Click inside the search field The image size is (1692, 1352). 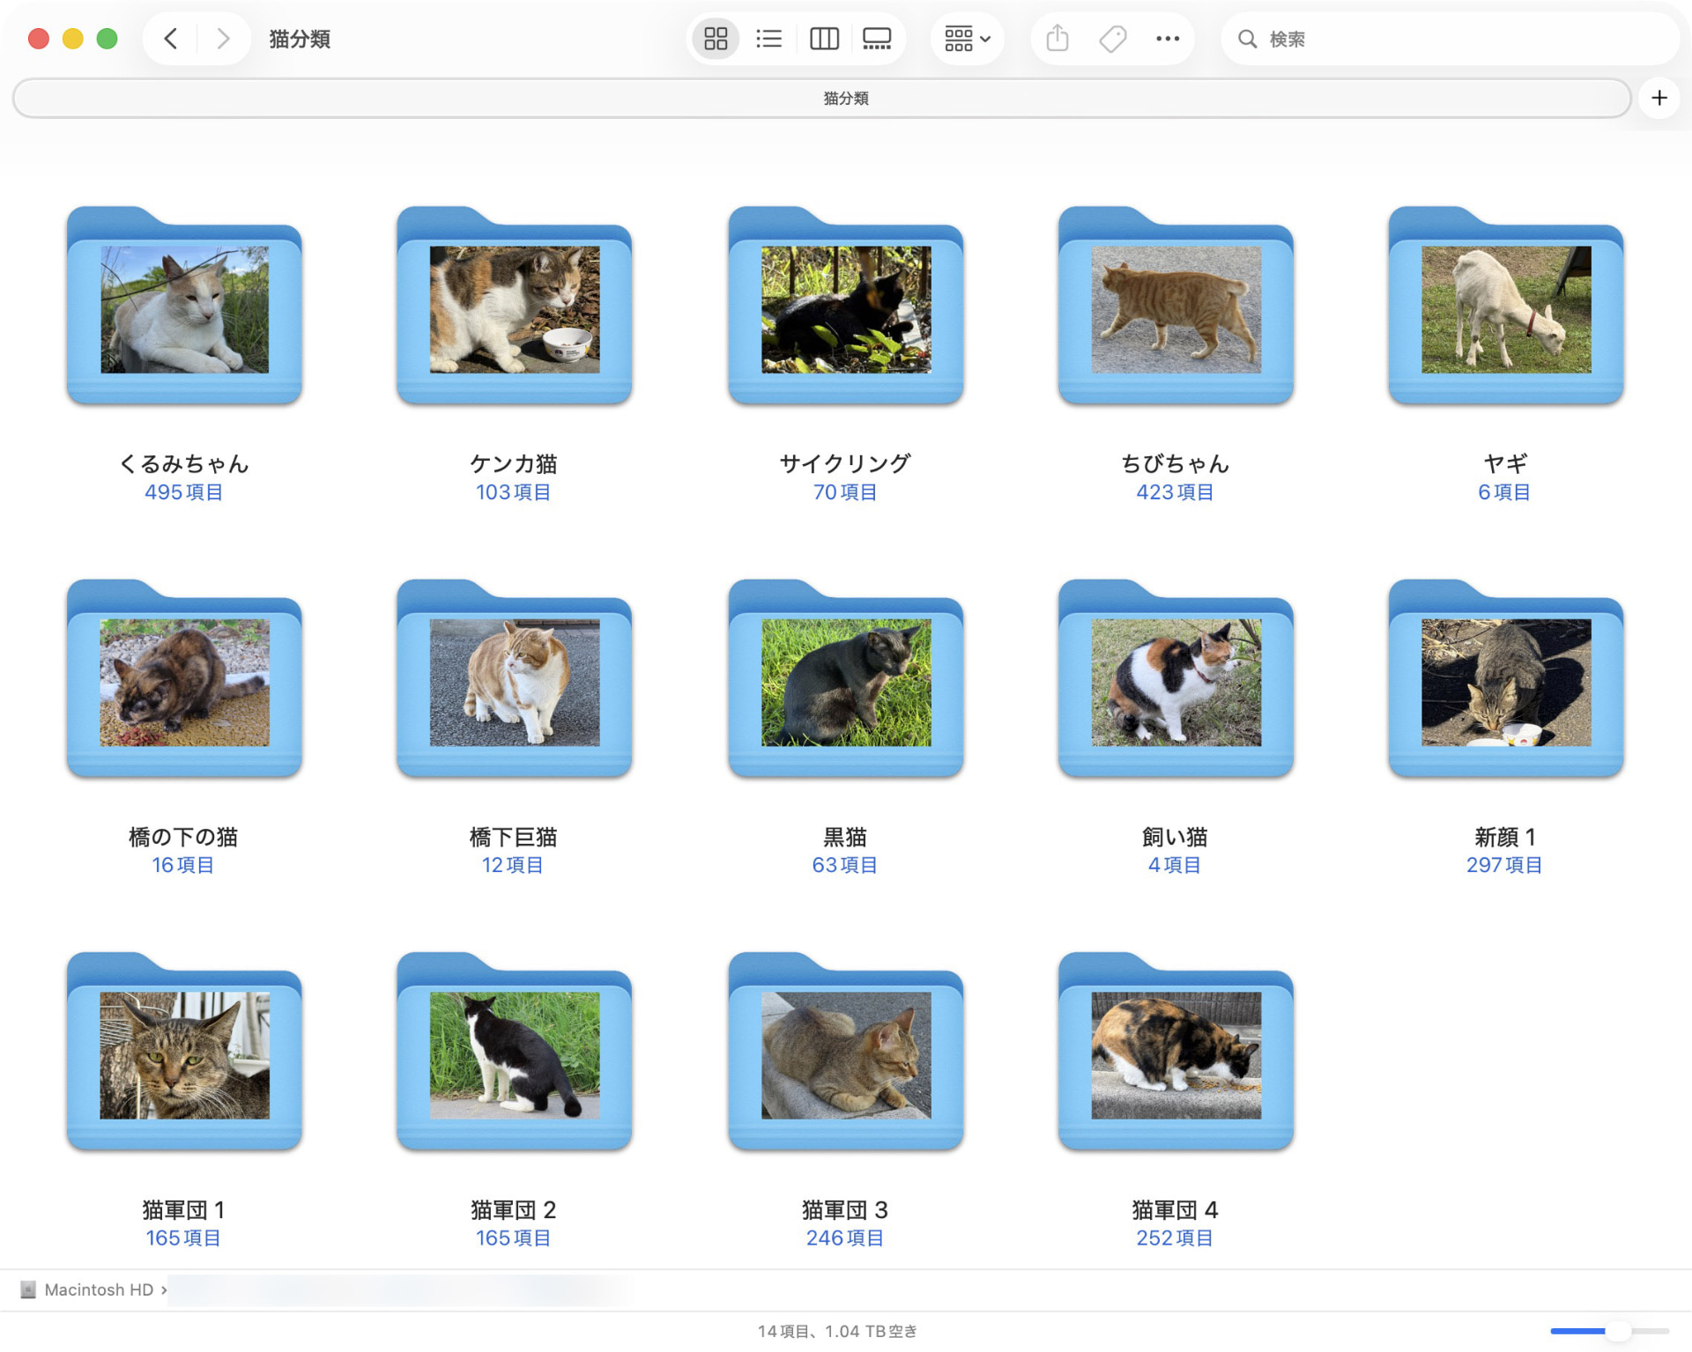(1410, 39)
